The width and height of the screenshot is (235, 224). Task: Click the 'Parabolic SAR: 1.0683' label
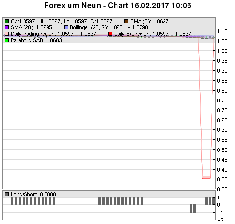pyautogui.click(x=36, y=40)
